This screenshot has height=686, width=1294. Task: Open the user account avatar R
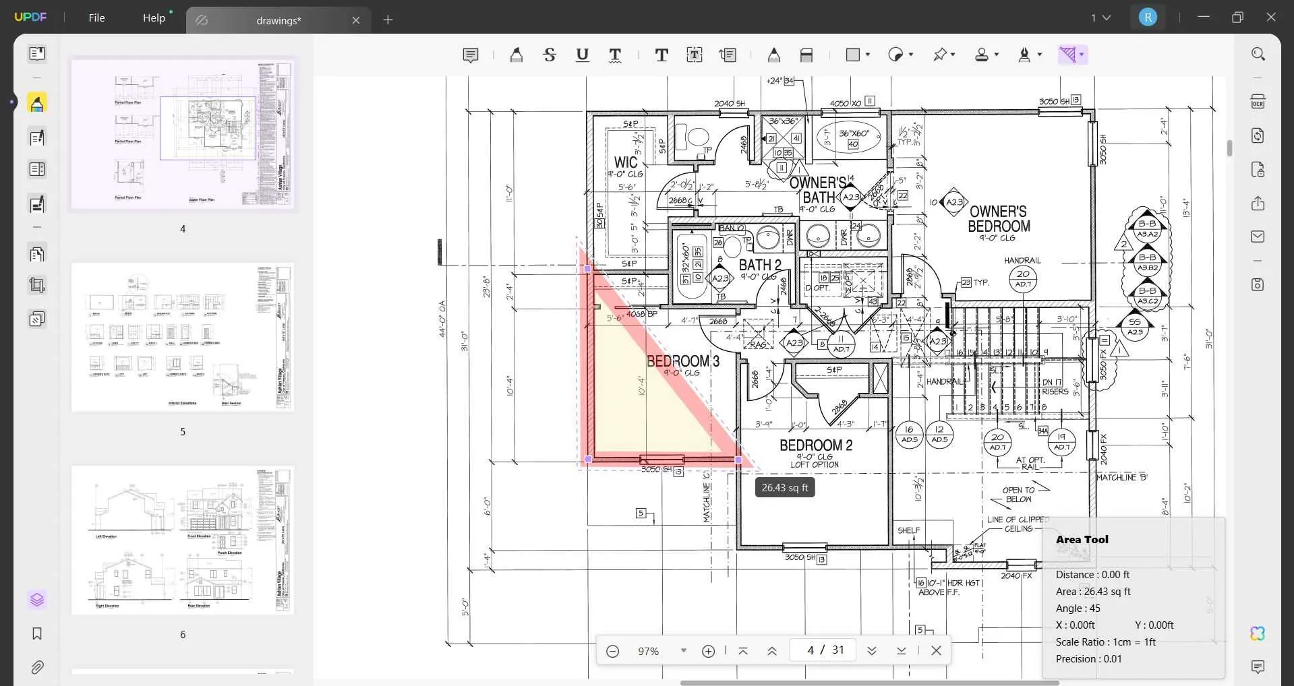pyautogui.click(x=1148, y=18)
